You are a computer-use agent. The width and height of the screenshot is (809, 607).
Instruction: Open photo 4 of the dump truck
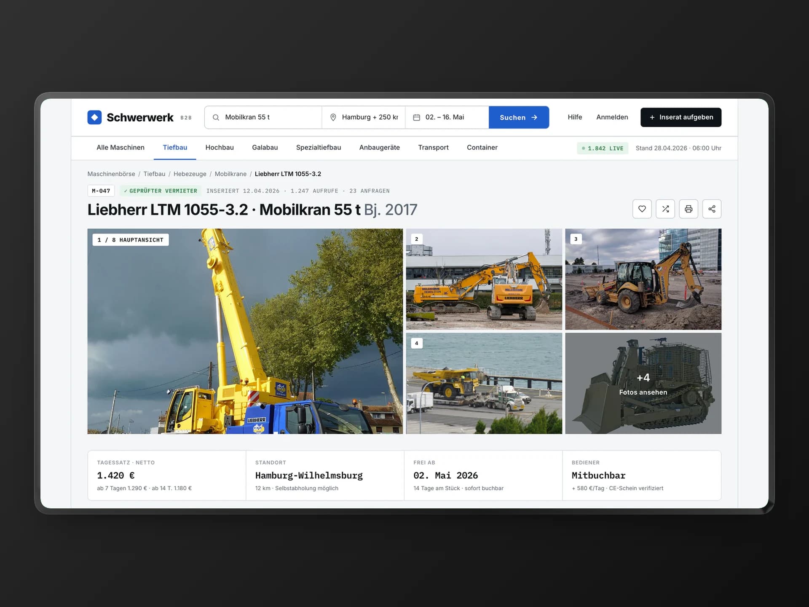pyautogui.click(x=484, y=383)
